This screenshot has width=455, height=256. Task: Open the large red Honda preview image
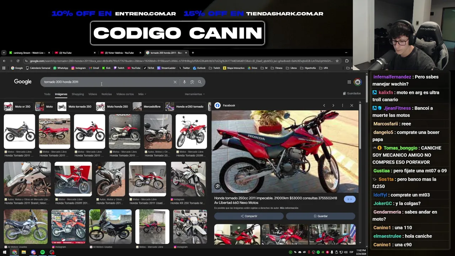pyautogui.click(x=285, y=151)
